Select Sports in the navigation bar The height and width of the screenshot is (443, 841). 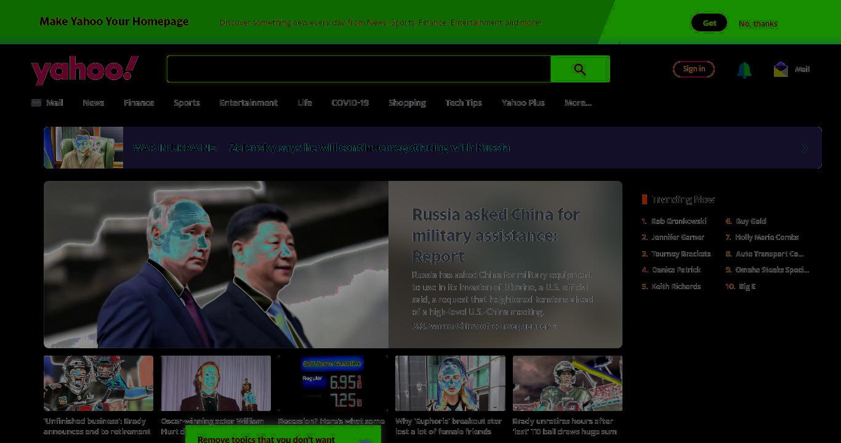point(187,103)
